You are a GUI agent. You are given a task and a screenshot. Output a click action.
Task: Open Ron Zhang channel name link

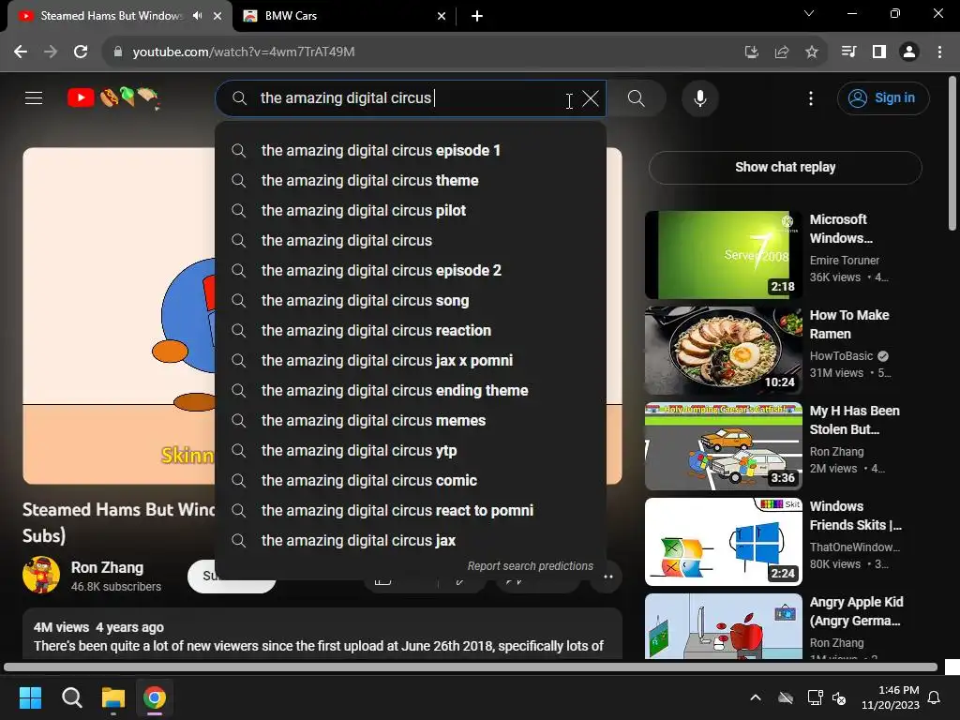[x=107, y=567]
